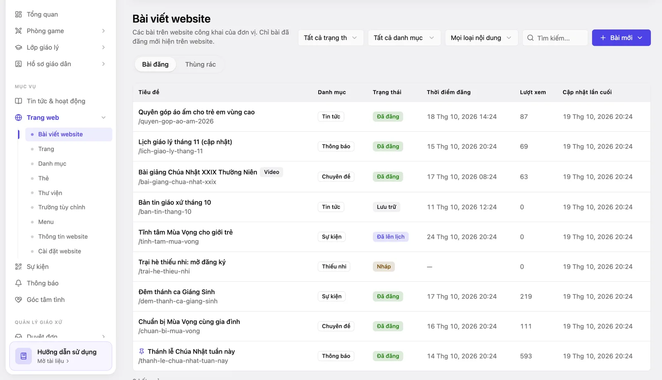The image size is (662, 380).
Task: Expand the Lớp giáo lý submenu chevron
Action: [x=103, y=47]
